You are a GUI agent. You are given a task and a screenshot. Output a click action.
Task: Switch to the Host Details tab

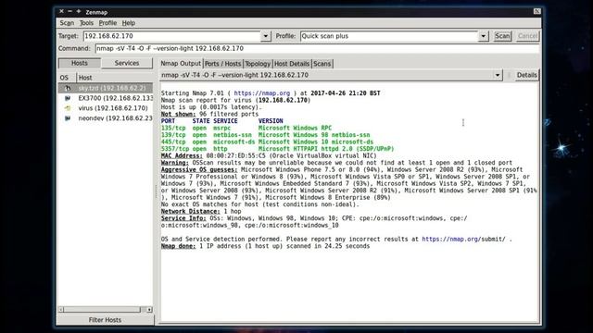pos(292,64)
